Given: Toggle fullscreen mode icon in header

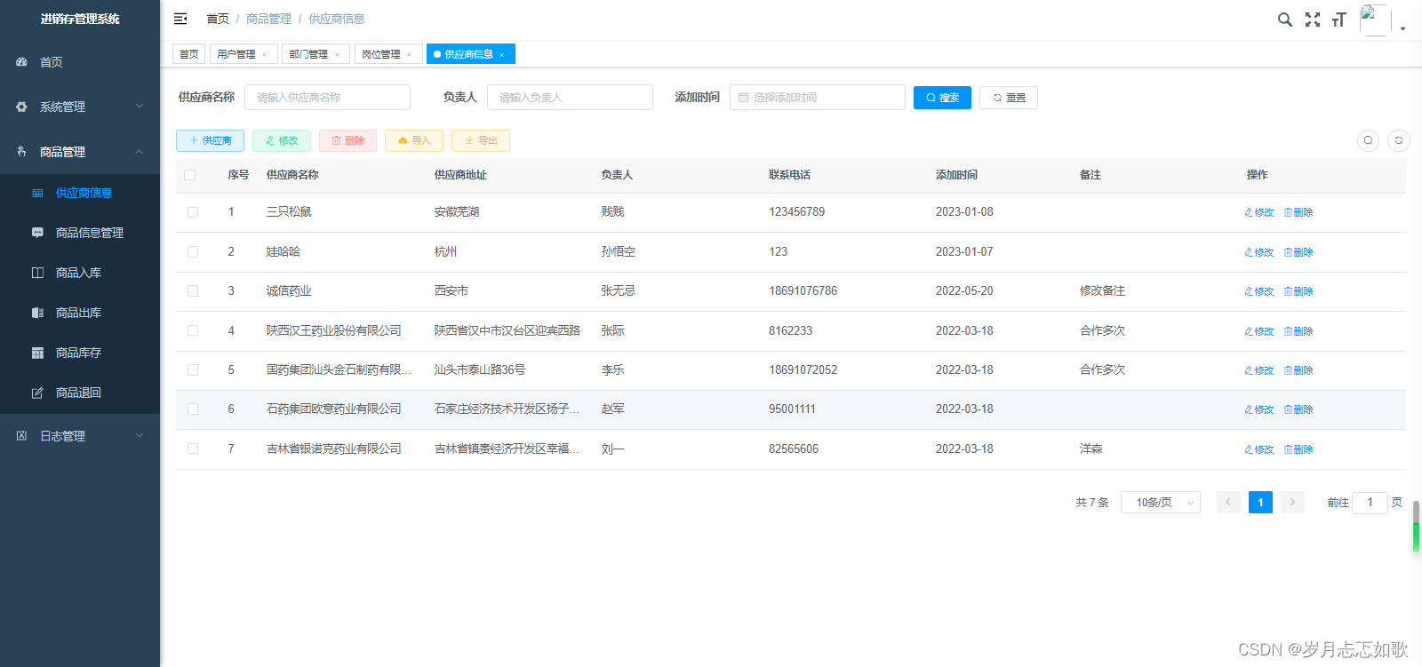Looking at the screenshot, I should [x=1313, y=20].
